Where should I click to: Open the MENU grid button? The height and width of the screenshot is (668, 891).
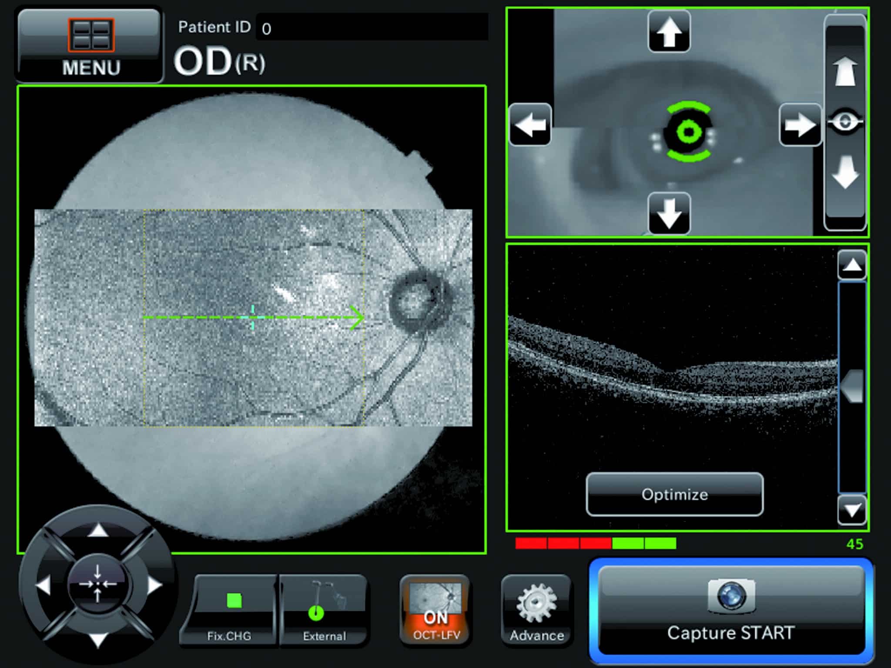[90, 45]
